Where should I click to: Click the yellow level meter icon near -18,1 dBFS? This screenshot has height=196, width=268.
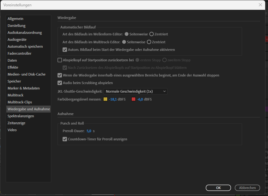coord(106,99)
